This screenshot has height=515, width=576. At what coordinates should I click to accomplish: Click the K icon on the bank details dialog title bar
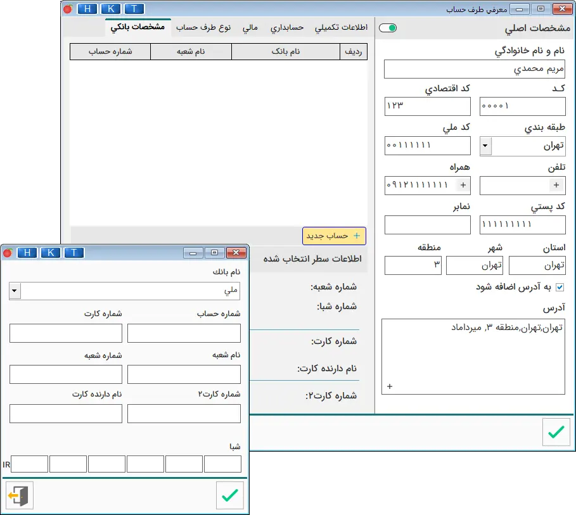tap(50, 252)
